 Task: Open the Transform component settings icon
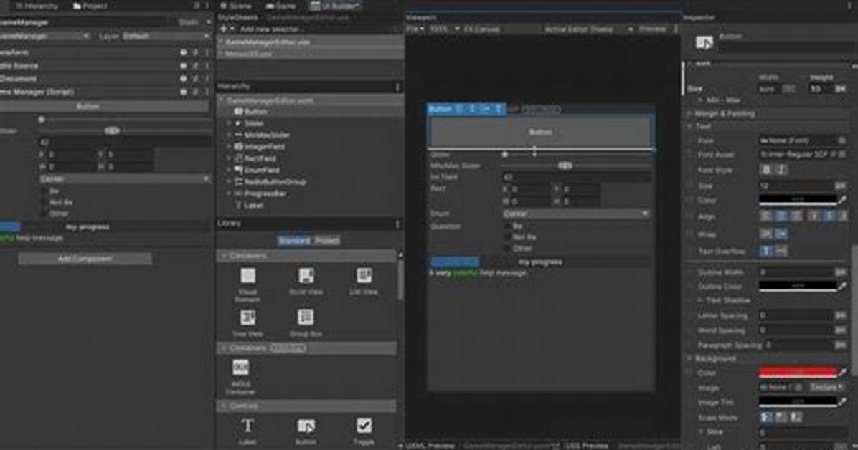pos(195,52)
